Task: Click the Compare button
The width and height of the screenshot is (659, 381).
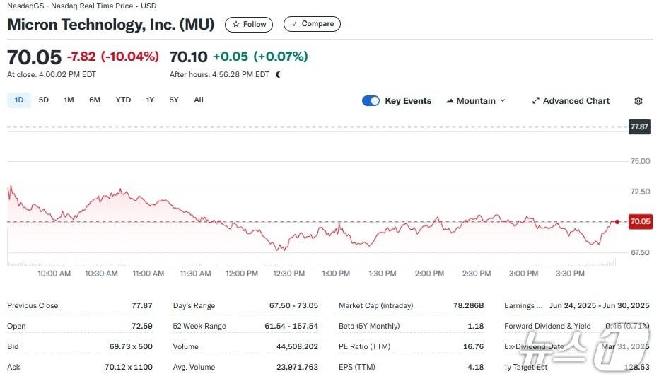Action: (312, 24)
